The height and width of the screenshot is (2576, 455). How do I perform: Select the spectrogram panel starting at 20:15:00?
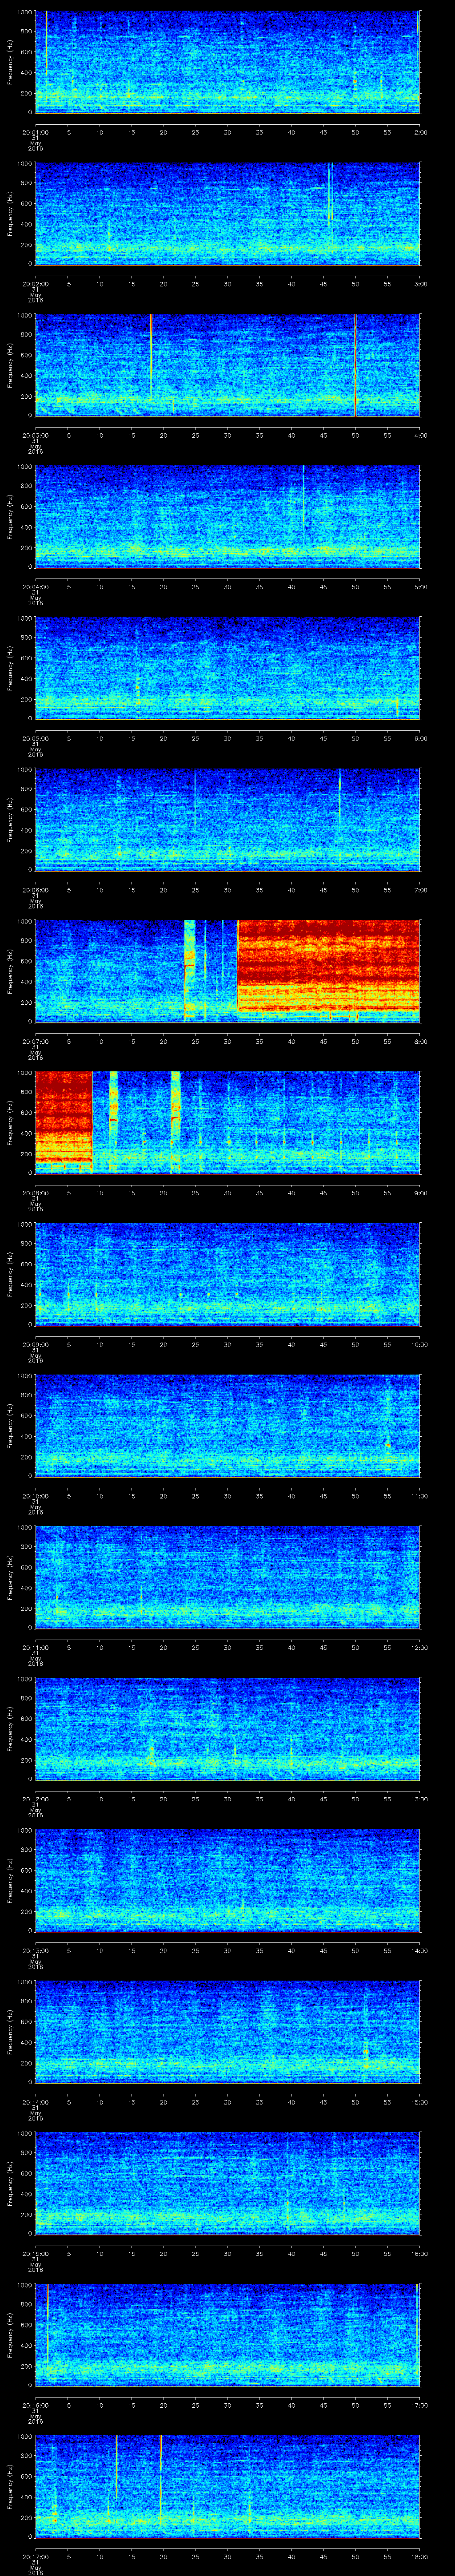tap(228, 2183)
